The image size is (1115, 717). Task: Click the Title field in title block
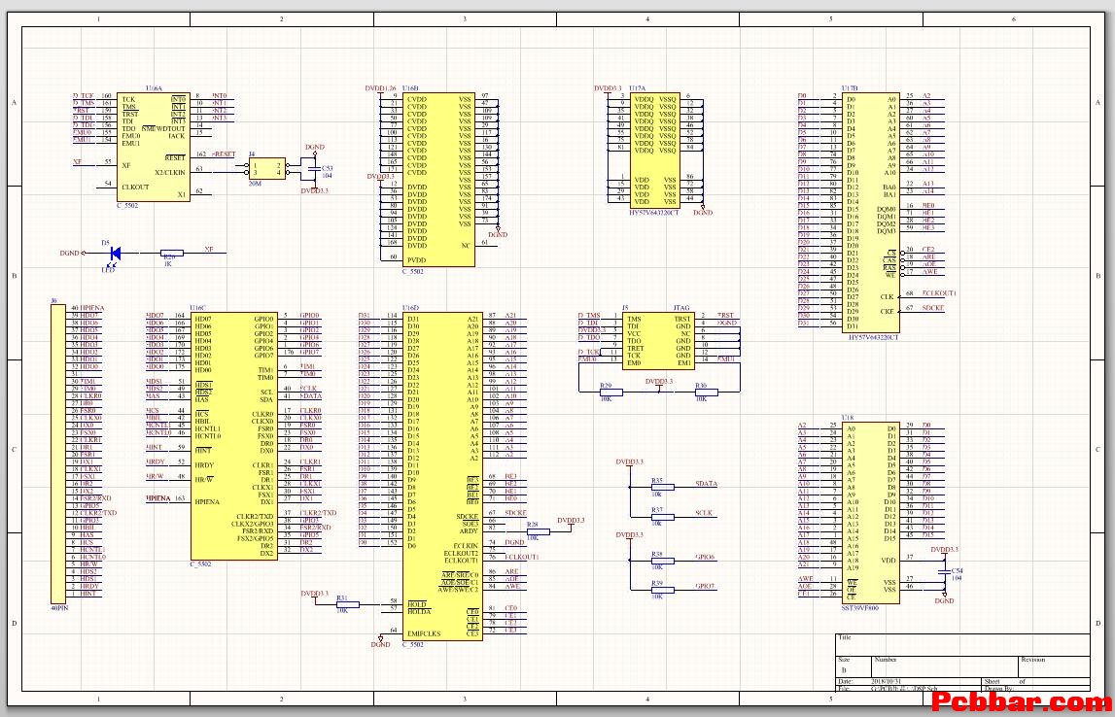tap(962, 644)
